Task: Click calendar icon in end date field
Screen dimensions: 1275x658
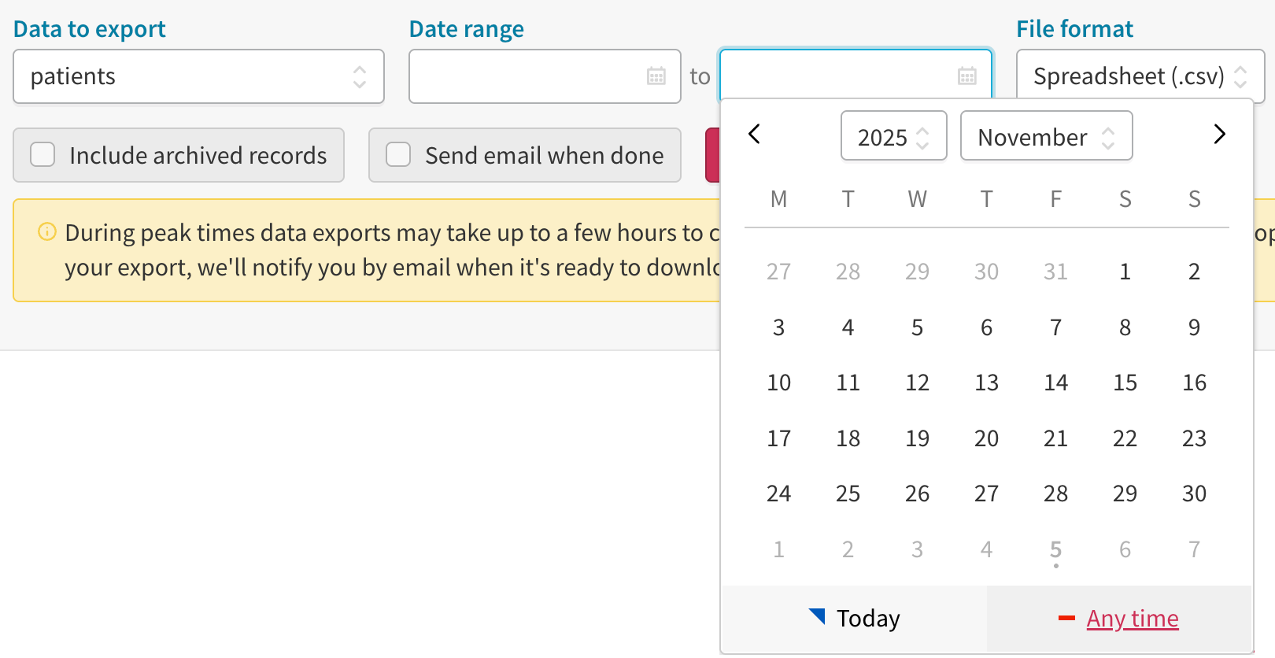Action: [x=966, y=76]
